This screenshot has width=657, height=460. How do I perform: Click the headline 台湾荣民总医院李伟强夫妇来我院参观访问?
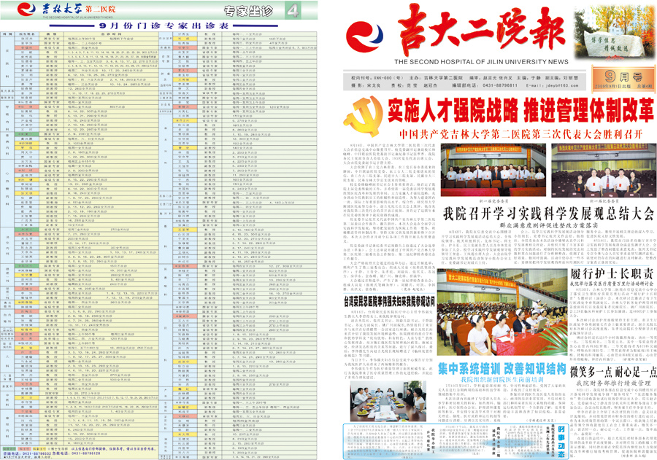coord(389,300)
